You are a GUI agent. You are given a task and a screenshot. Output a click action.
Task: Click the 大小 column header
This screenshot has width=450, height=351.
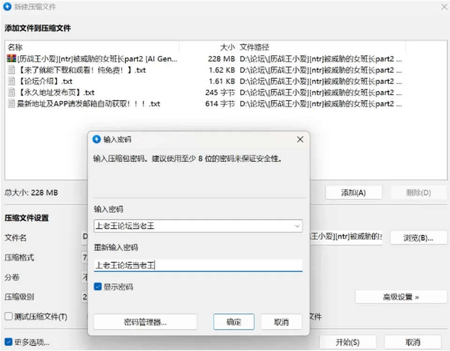click(208, 47)
